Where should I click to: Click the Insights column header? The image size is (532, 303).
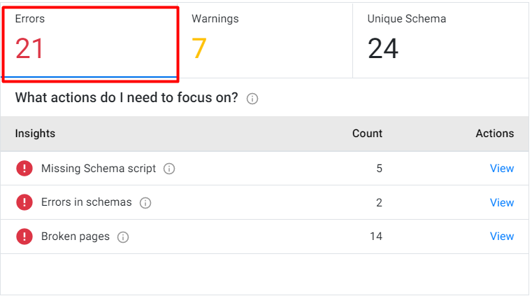(x=35, y=134)
